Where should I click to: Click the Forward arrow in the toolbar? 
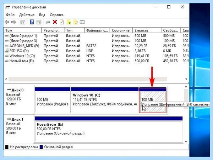(13, 22)
